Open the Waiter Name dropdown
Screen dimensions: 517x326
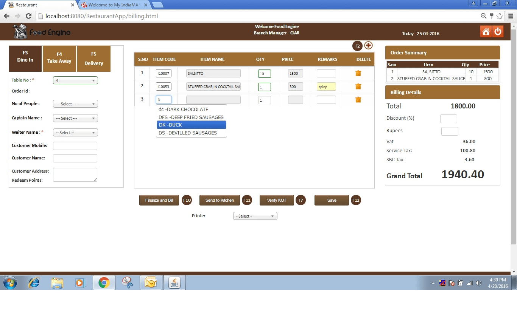pyautogui.click(x=75, y=132)
